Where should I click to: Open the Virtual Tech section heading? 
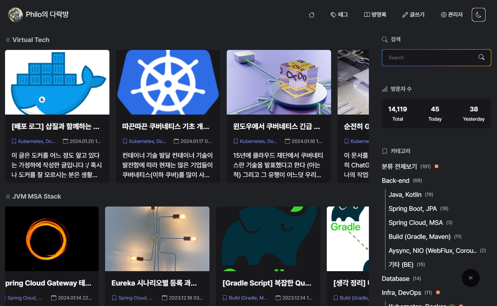click(x=31, y=40)
